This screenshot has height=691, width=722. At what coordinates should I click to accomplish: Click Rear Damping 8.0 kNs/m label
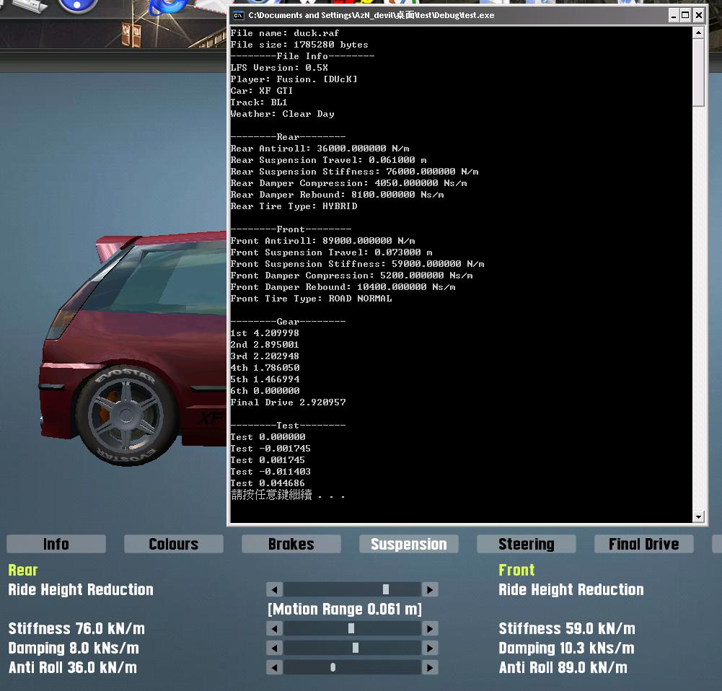click(x=74, y=648)
